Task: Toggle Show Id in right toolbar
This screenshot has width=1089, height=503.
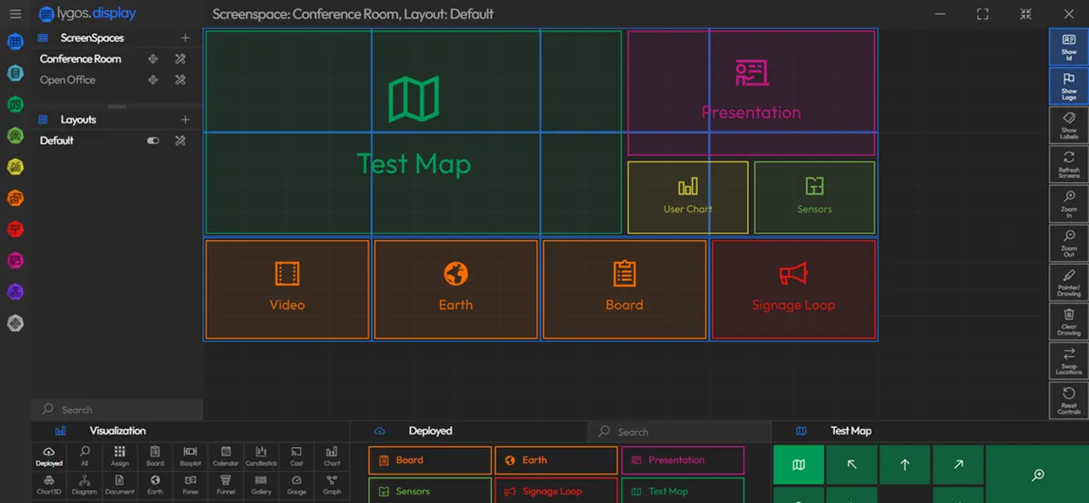Action: click(x=1069, y=48)
